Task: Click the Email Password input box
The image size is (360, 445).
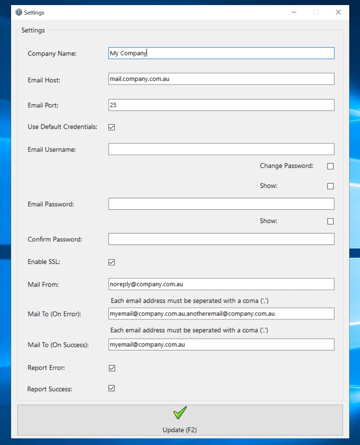Action: (x=221, y=204)
